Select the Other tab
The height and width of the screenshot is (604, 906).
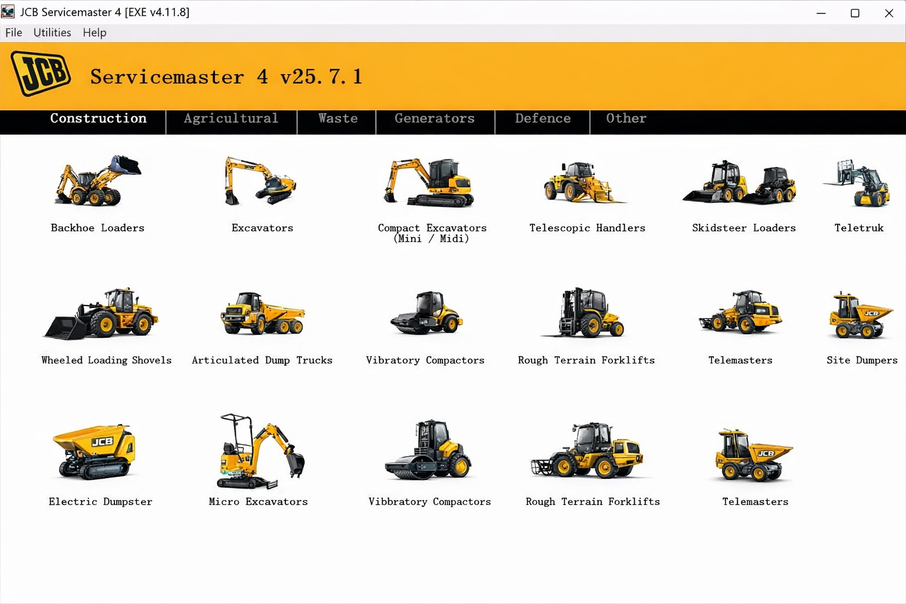(626, 119)
